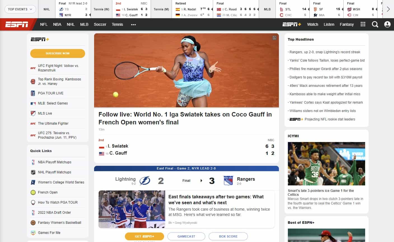Click the Rangers celebration article thumbnail

click(132, 209)
